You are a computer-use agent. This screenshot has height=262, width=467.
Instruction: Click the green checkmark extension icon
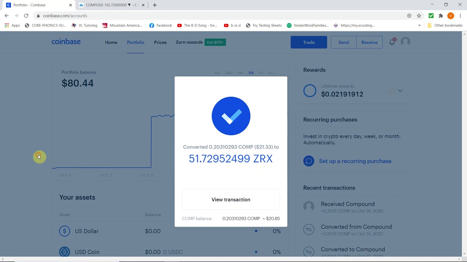[x=431, y=16]
